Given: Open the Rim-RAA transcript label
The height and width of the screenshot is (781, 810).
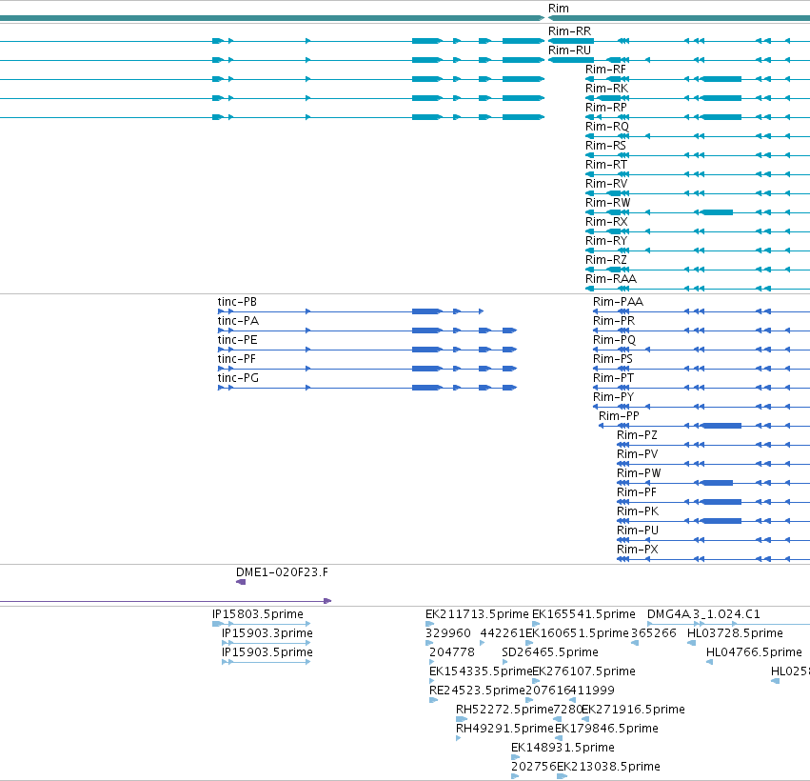Looking at the screenshot, I should [x=611, y=279].
